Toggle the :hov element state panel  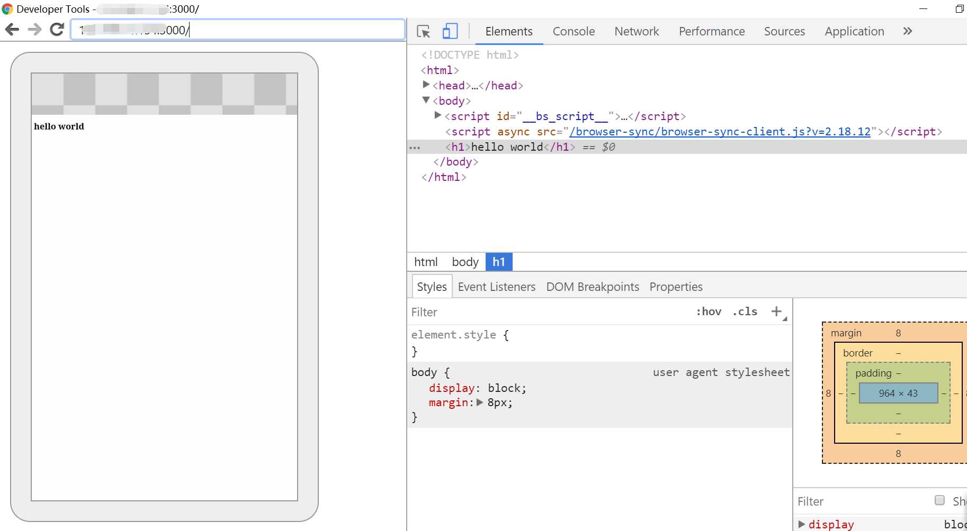pos(709,312)
